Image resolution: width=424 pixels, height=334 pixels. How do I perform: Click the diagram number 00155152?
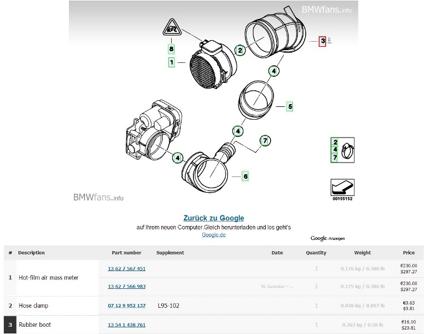(x=342, y=199)
